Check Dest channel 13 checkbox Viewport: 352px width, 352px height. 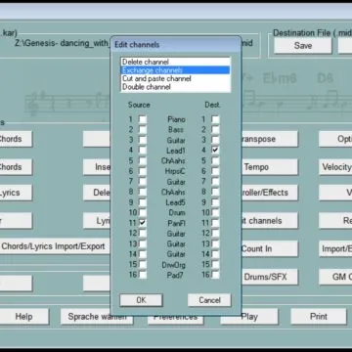coord(215,243)
